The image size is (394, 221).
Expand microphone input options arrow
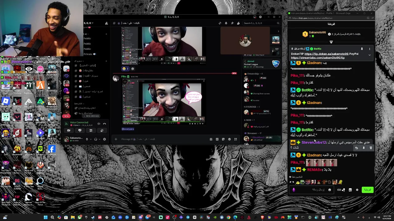point(91,139)
